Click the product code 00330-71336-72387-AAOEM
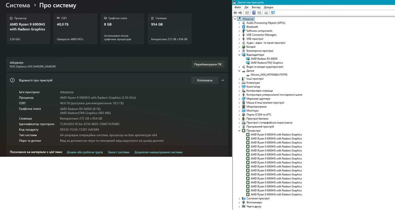Screen dimensions: 395x210 pos(79,130)
